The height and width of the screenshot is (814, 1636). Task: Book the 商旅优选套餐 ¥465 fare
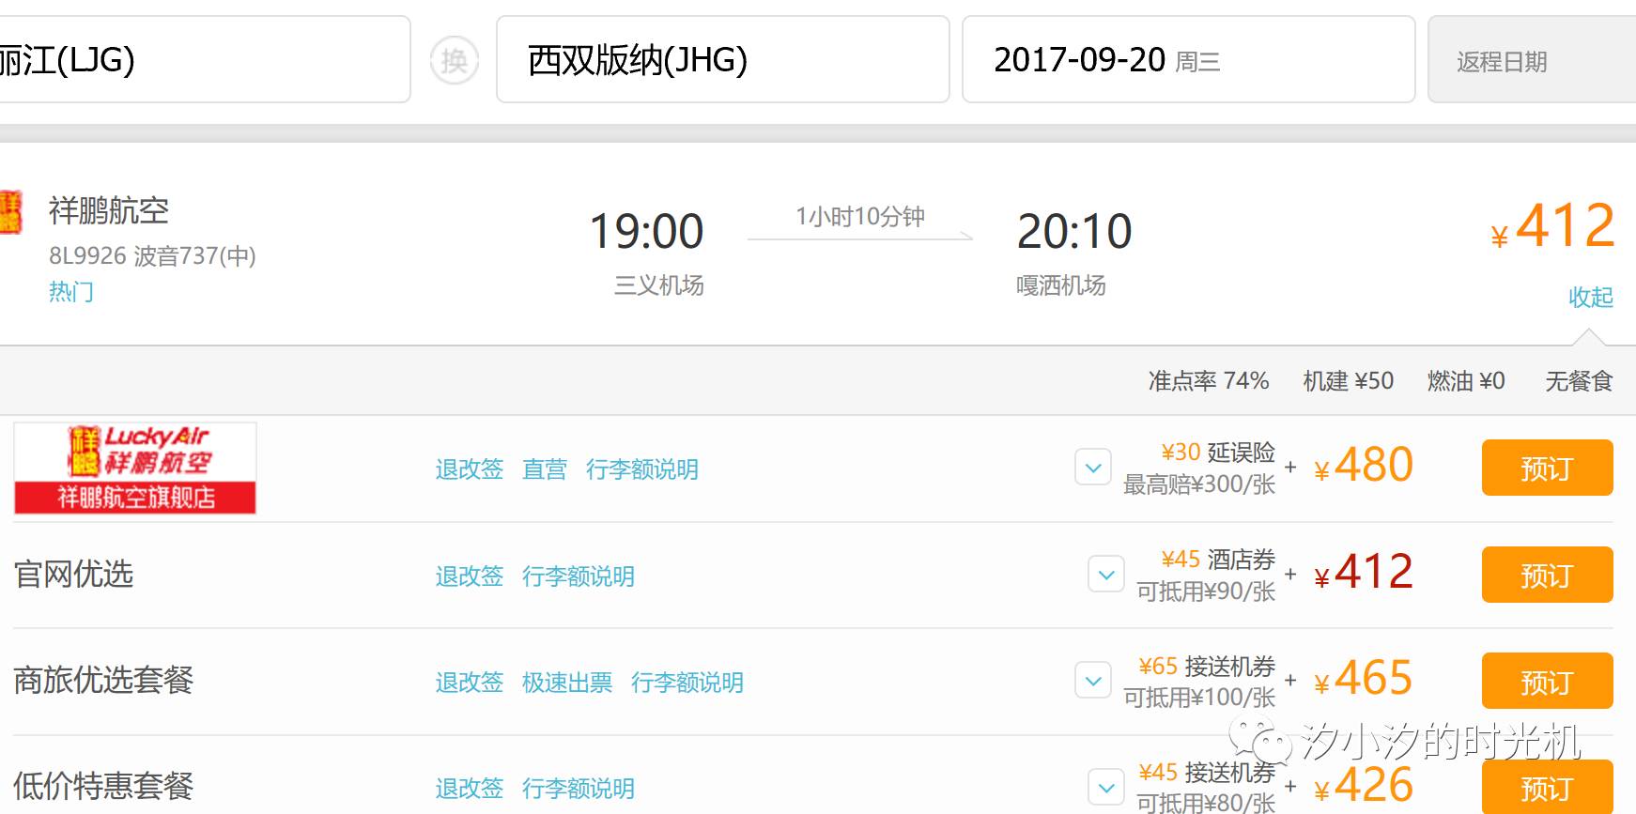coord(1547,681)
